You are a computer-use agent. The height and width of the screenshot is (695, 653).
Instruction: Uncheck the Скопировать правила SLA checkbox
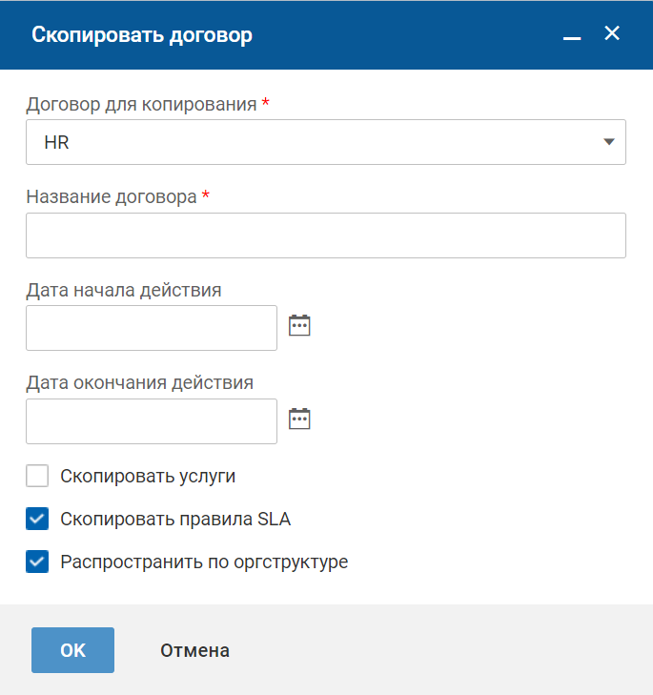(x=37, y=519)
